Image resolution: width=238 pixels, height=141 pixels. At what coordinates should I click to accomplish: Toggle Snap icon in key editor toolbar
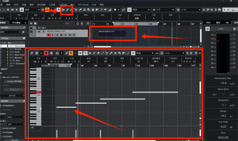(133, 53)
